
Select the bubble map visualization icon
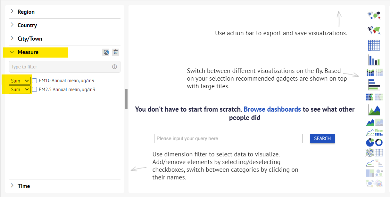[x=374, y=15]
